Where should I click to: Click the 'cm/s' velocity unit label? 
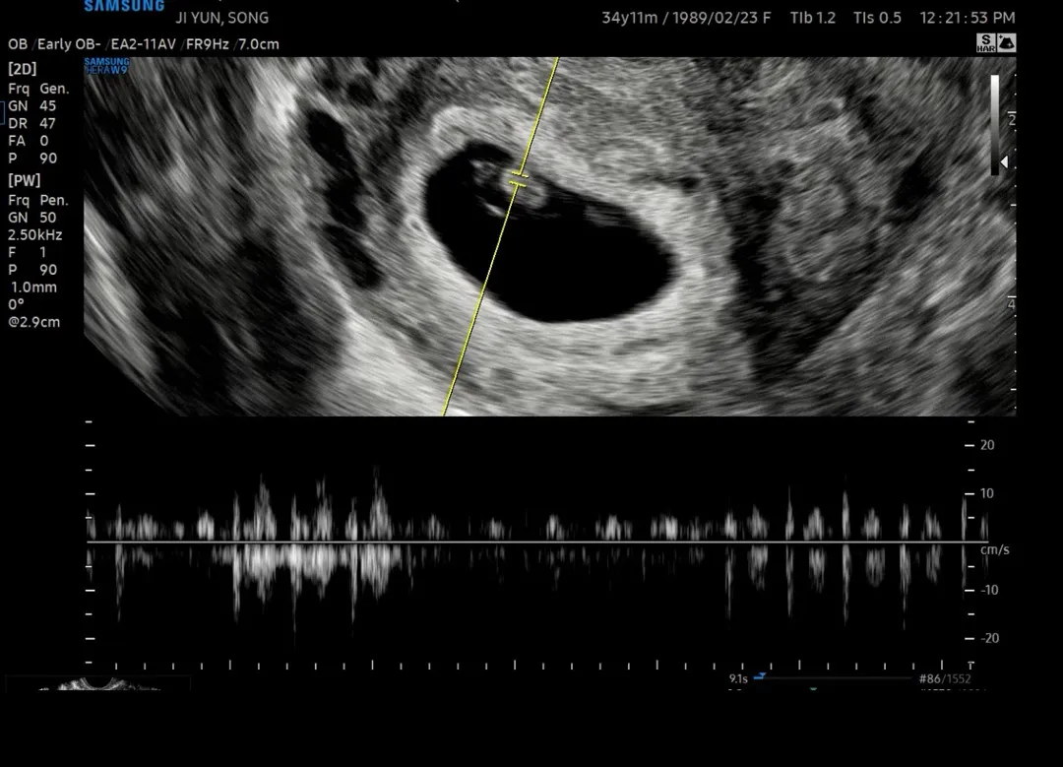pos(995,550)
